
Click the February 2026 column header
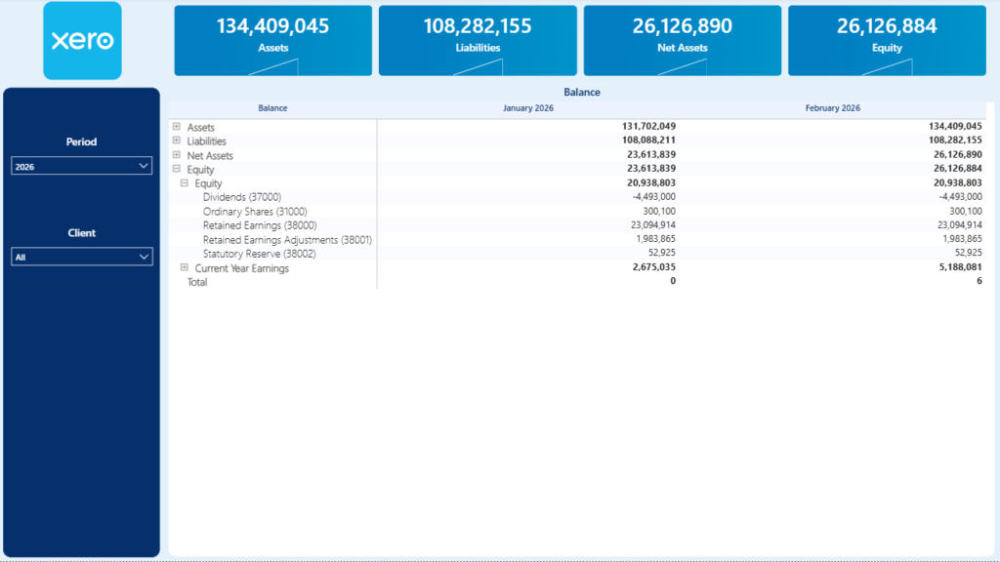point(832,108)
